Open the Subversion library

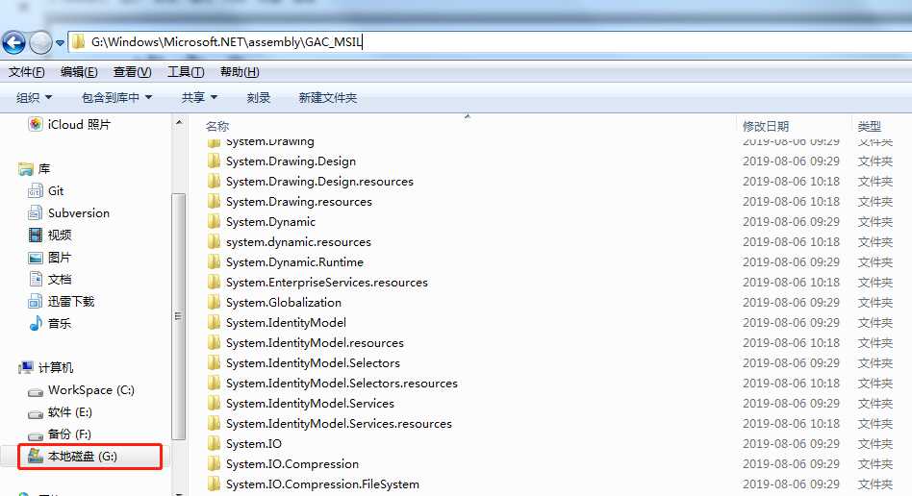[68, 212]
